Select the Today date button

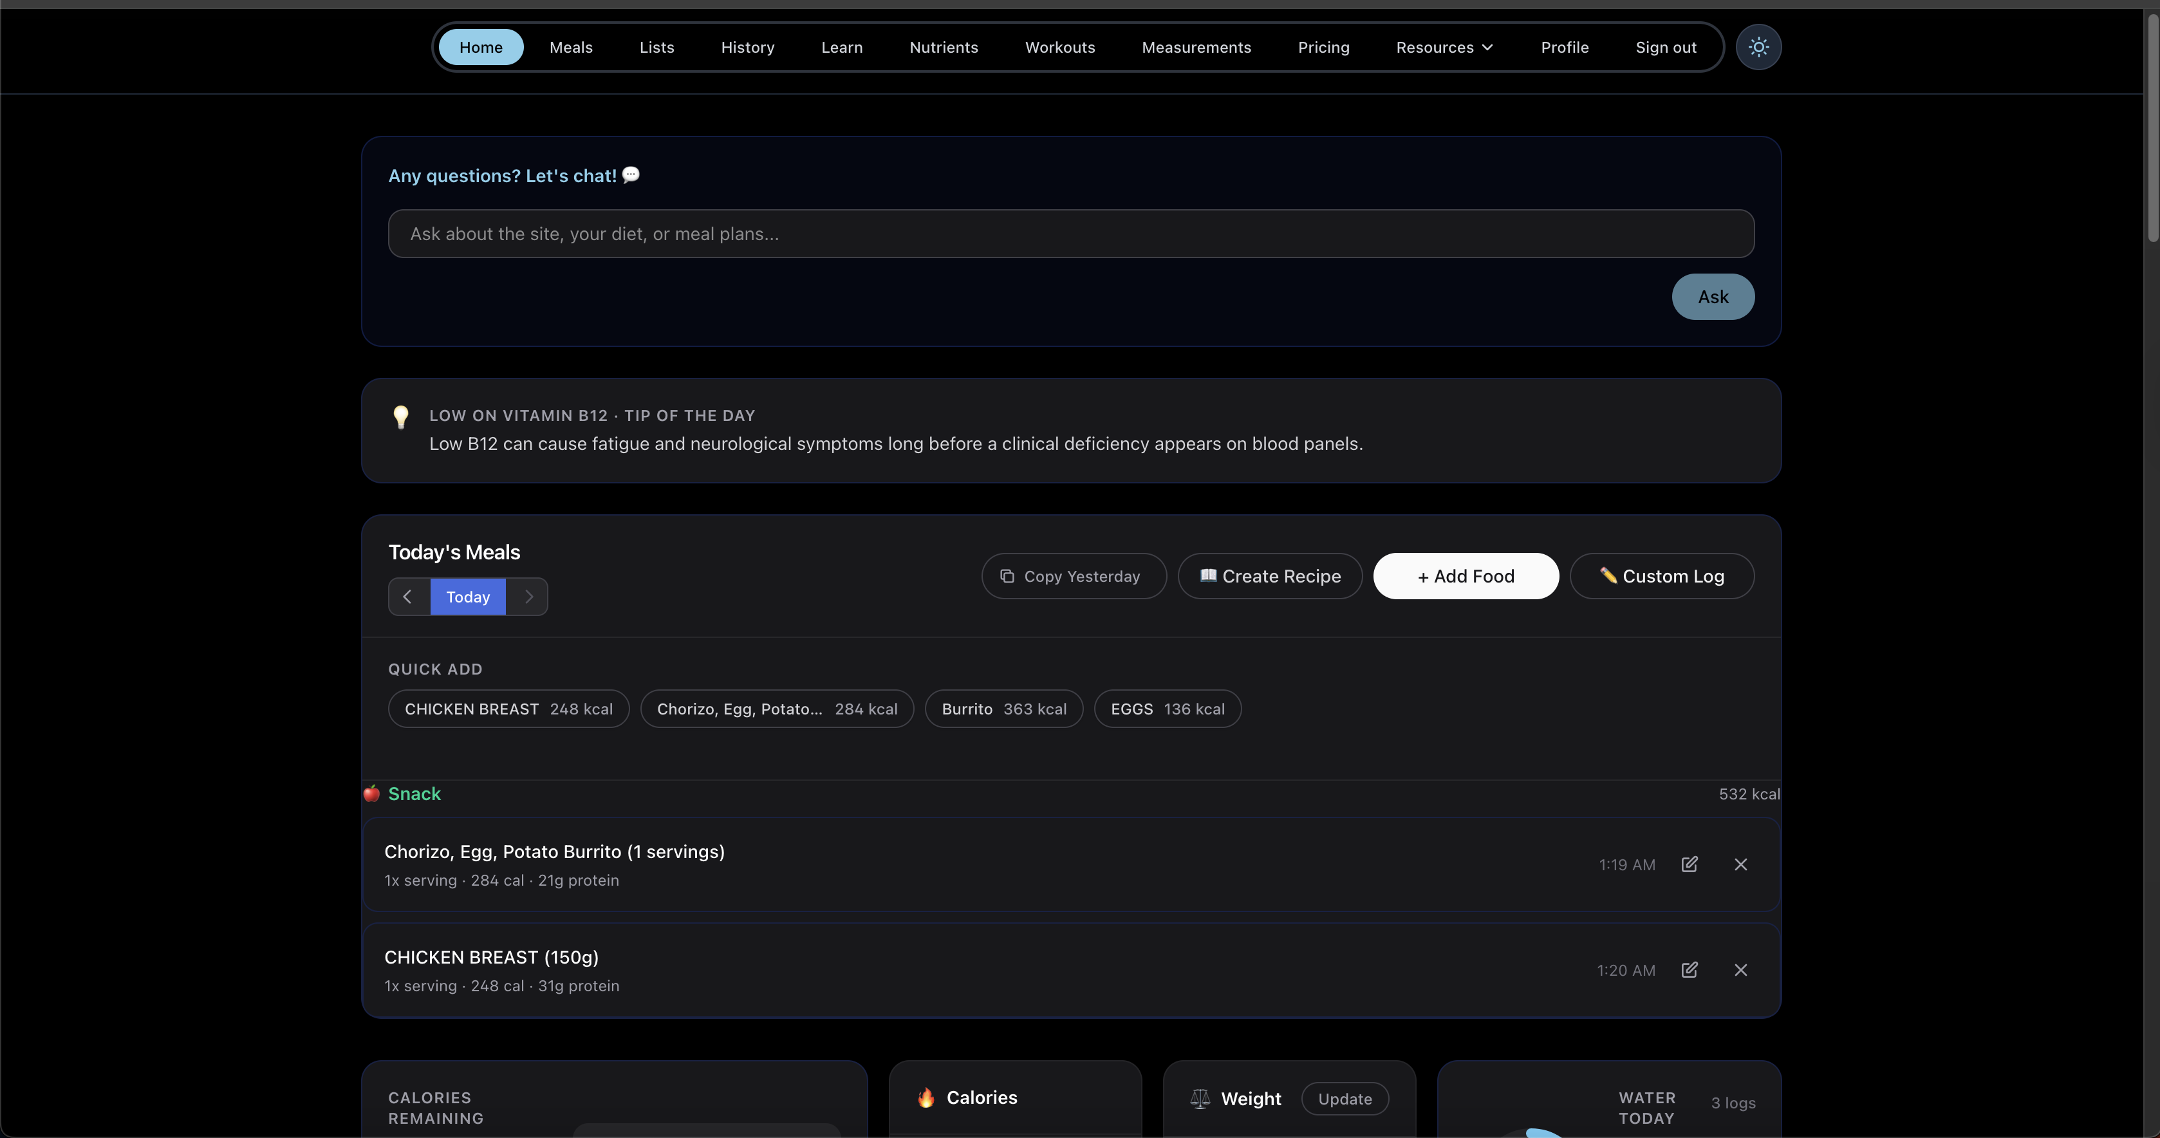pos(468,597)
